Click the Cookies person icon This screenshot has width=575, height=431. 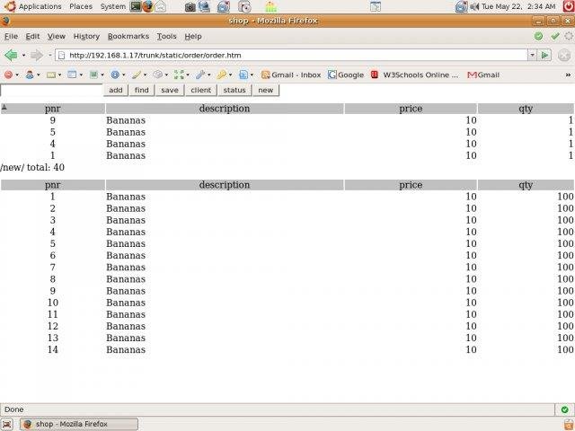click(x=30, y=75)
